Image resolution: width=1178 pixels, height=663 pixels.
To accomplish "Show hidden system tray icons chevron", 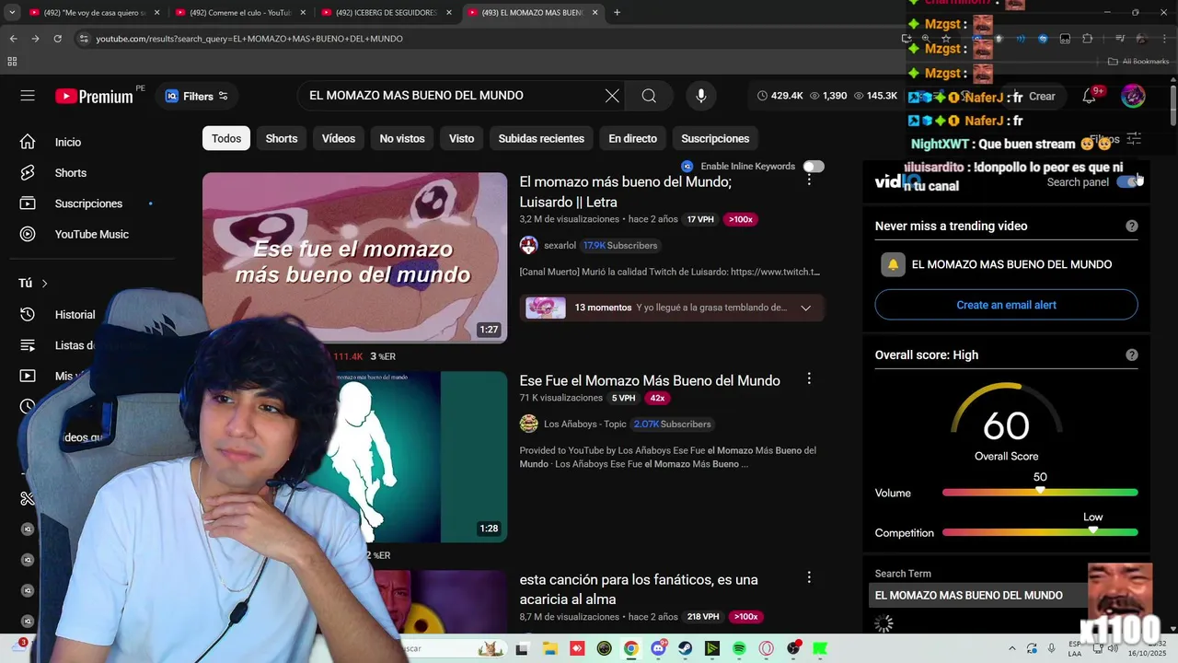I will coord(1013,648).
